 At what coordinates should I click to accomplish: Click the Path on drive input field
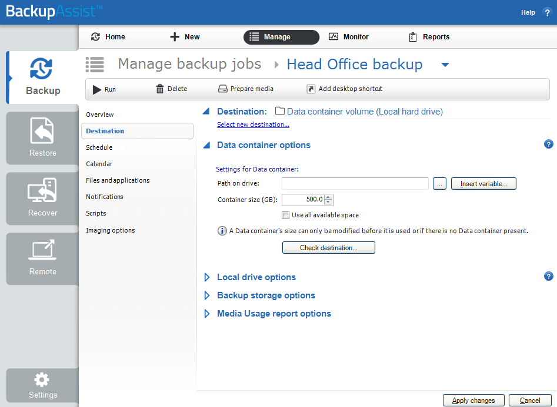tap(355, 183)
